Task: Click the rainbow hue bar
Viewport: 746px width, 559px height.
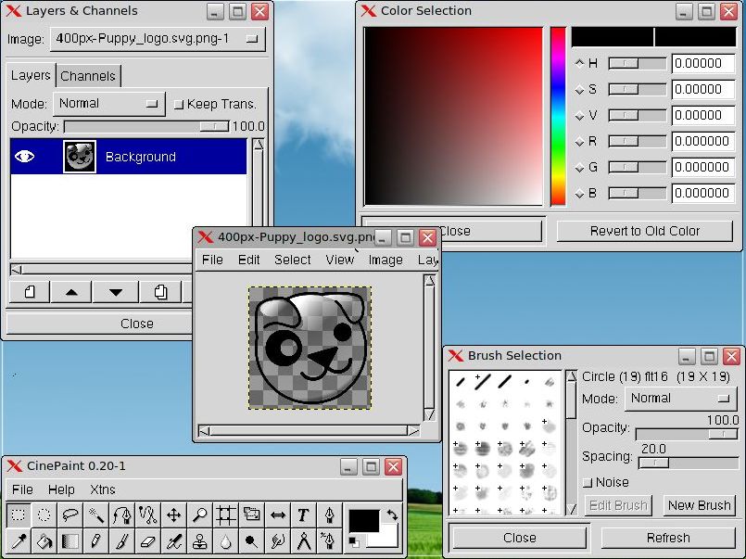Action: (558, 116)
